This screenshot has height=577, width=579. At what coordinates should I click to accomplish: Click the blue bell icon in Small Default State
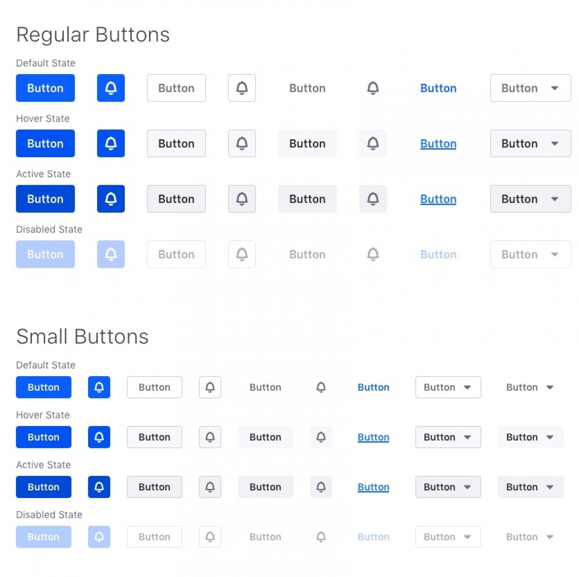99,387
